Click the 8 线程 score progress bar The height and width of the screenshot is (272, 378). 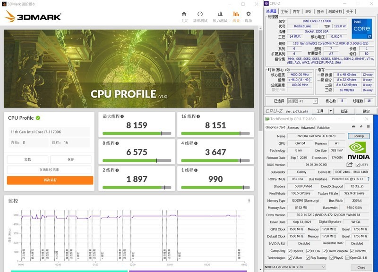137,160
